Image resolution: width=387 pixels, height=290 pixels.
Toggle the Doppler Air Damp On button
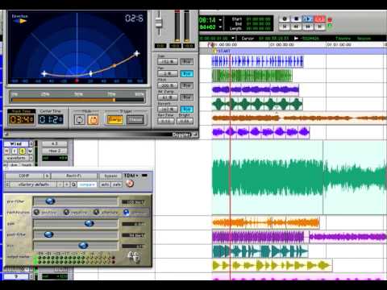(x=187, y=97)
